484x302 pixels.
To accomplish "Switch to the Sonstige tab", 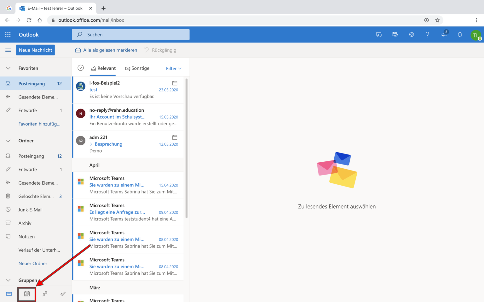I will [x=137, y=68].
